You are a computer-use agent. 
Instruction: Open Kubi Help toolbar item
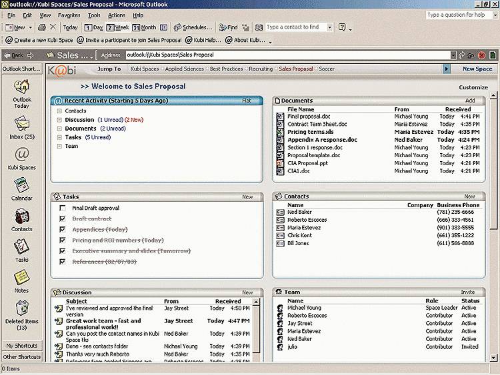[x=203, y=40]
